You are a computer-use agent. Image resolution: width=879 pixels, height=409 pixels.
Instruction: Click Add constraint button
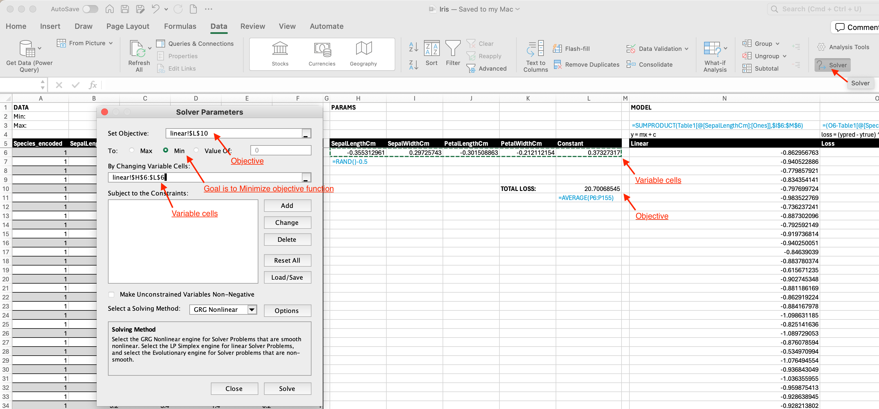pos(287,205)
